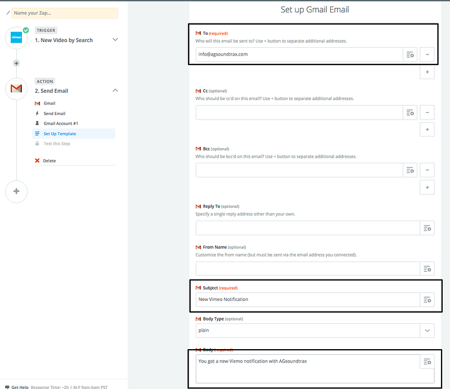Click the Vimeo trigger app icon
Screen dimensions: 450x389
pos(16,38)
